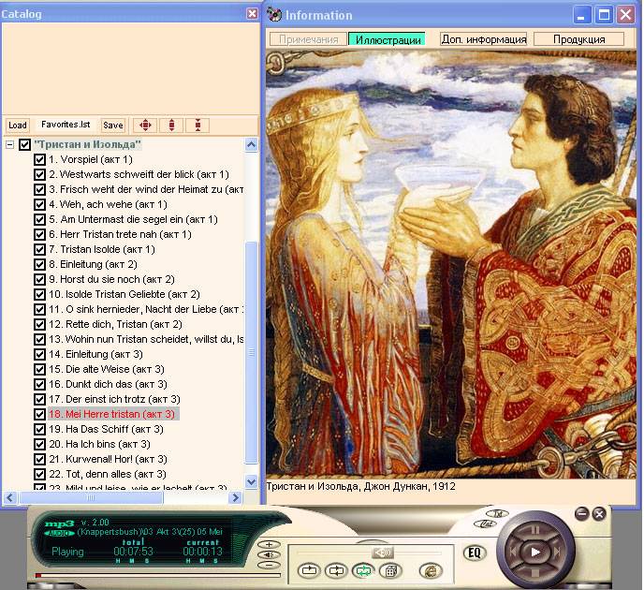Click the Txt oval button on the player

pos(497,513)
